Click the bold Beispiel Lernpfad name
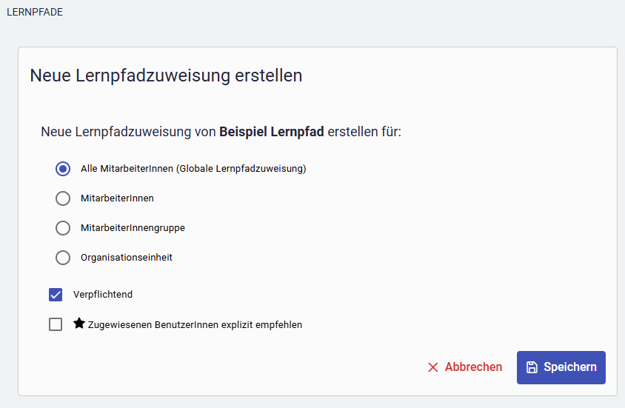 pos(272,133)
